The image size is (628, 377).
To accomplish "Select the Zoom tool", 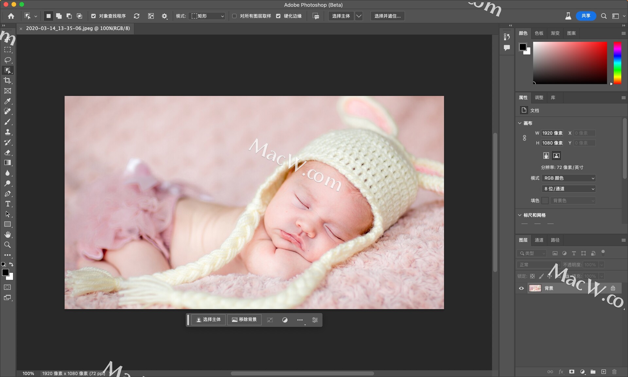I will (8, 245).
